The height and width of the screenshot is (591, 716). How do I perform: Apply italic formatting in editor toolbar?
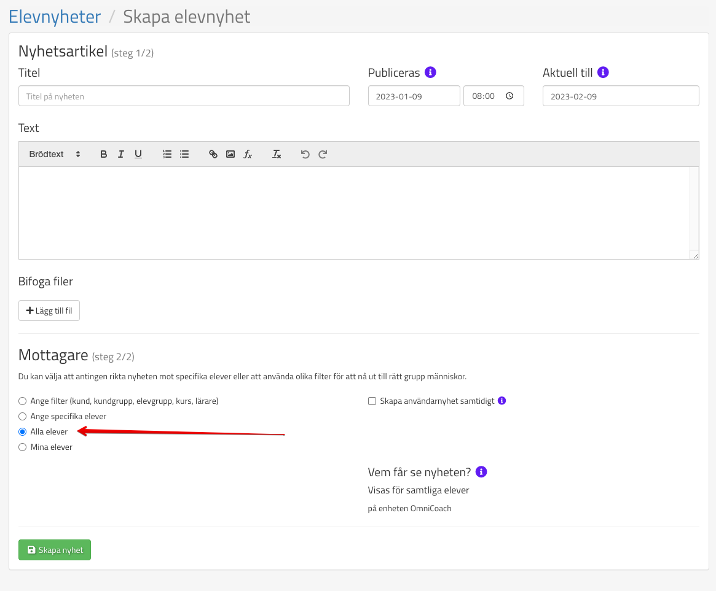121,154
